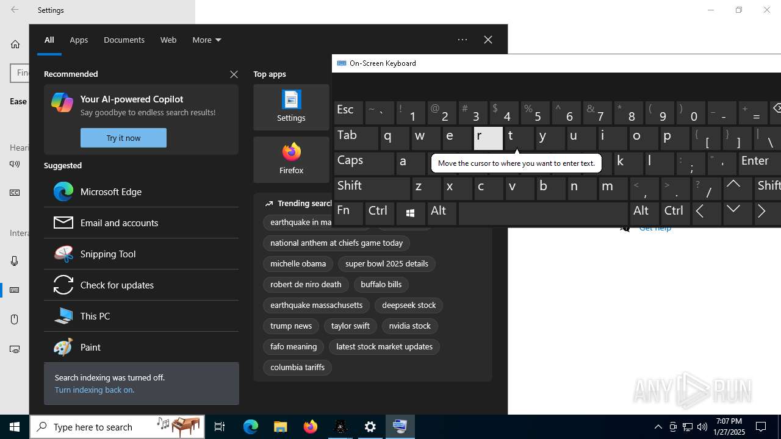Open the Windows Start menu

coord(15,427)
